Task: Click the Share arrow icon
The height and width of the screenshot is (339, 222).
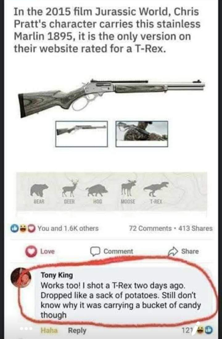Action: coord(173,251)
